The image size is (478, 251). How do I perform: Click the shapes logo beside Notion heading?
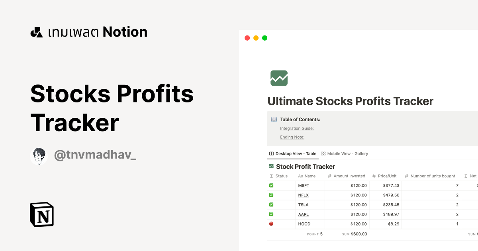(37, 32)
